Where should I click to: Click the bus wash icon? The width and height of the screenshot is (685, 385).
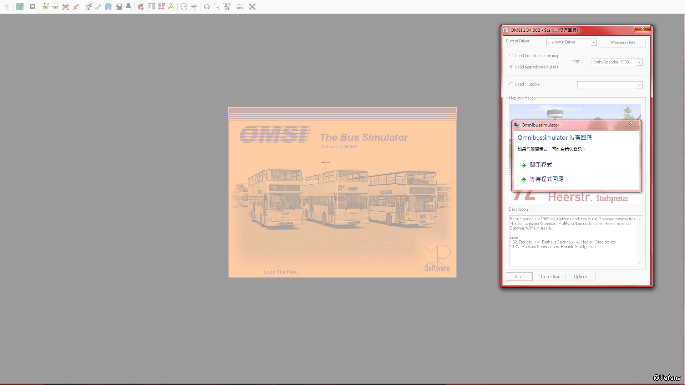coord(108,7)
